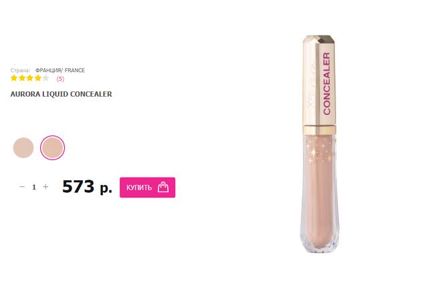Click the КУПИТЬ text on the pink button

pyautogui.click(x=139, y=188)
